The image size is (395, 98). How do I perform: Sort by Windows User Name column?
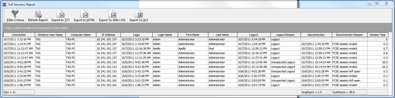pyautogui.click(x=50, y=35)
